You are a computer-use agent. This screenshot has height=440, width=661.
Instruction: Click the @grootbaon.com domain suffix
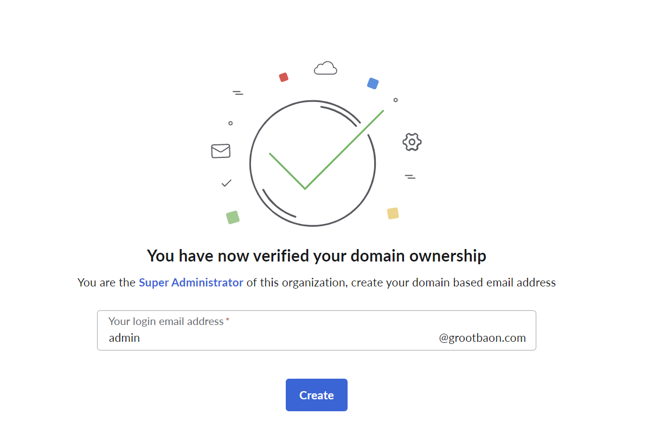tap(483, 338)
